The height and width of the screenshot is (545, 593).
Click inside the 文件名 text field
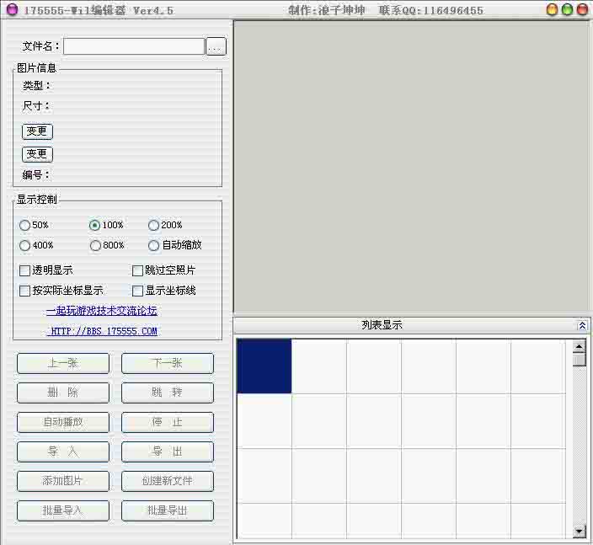(133, 46)
